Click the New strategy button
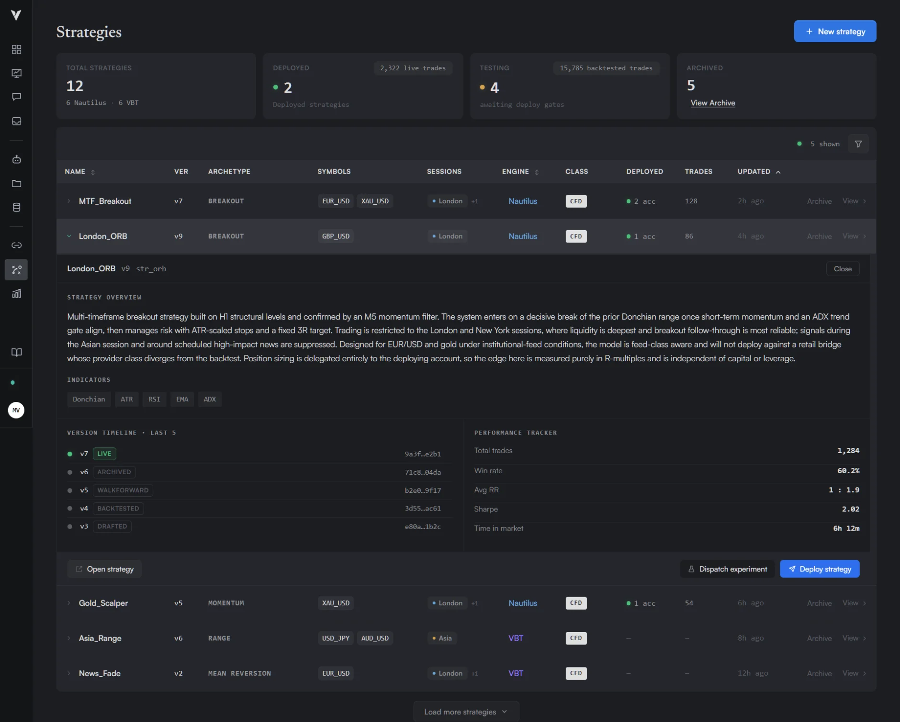Viewport: 900px width, 722px height. [835, 31]
